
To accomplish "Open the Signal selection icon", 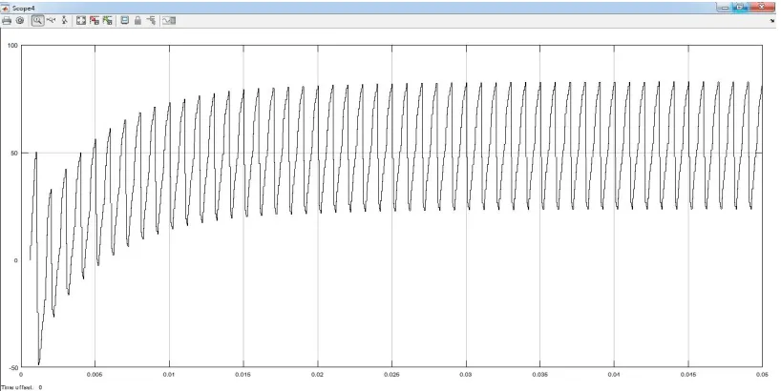I will tap(151, 20).
